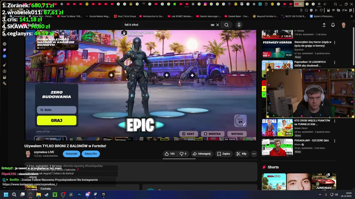The height and width of the screenshot is (199, 355).
Task: Open How To Make THE... bookmark
Action: click(69, 16)
